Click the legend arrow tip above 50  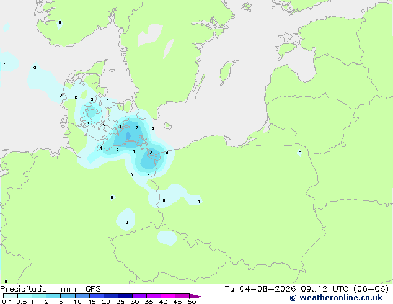(x=196, y=296)
